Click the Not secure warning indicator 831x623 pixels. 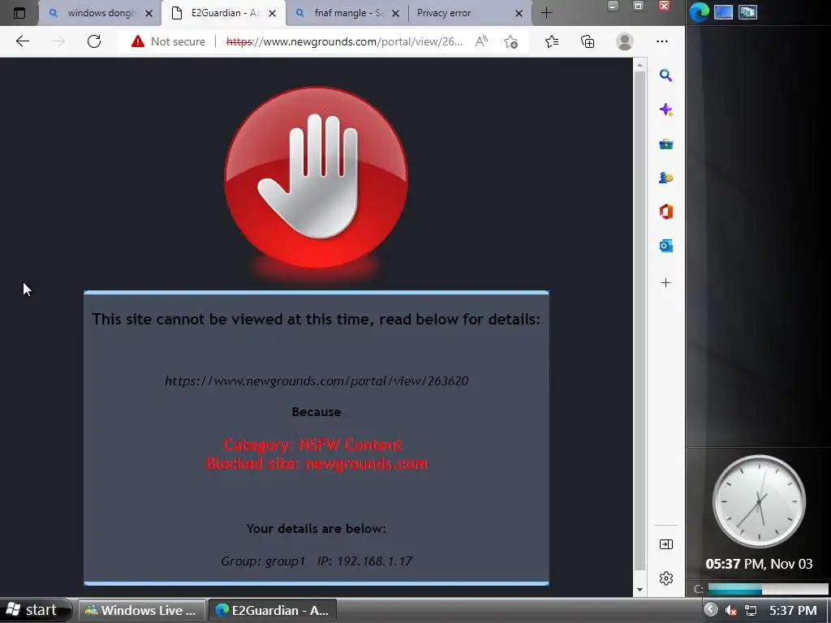pos(168,41)
